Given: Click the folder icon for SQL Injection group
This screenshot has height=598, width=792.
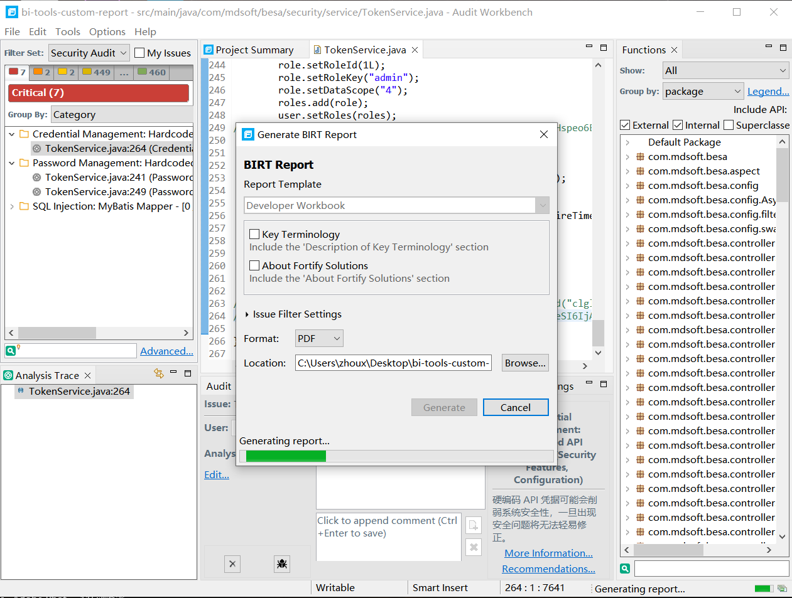Looking at the screenshot, I should click(24, 206).
